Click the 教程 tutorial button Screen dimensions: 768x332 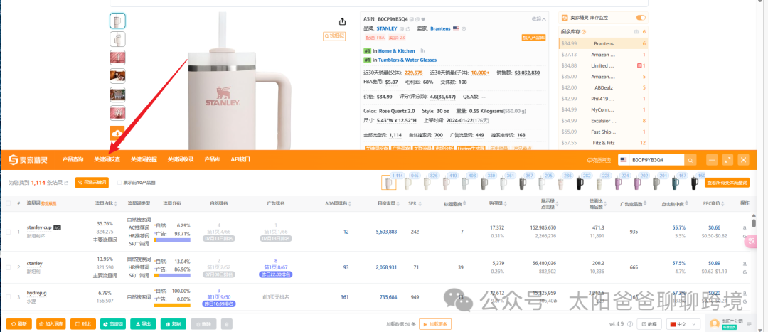click(649, 324)
